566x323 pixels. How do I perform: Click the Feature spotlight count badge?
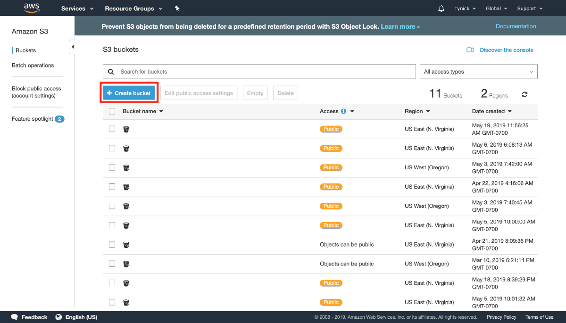tap(59, 119)
